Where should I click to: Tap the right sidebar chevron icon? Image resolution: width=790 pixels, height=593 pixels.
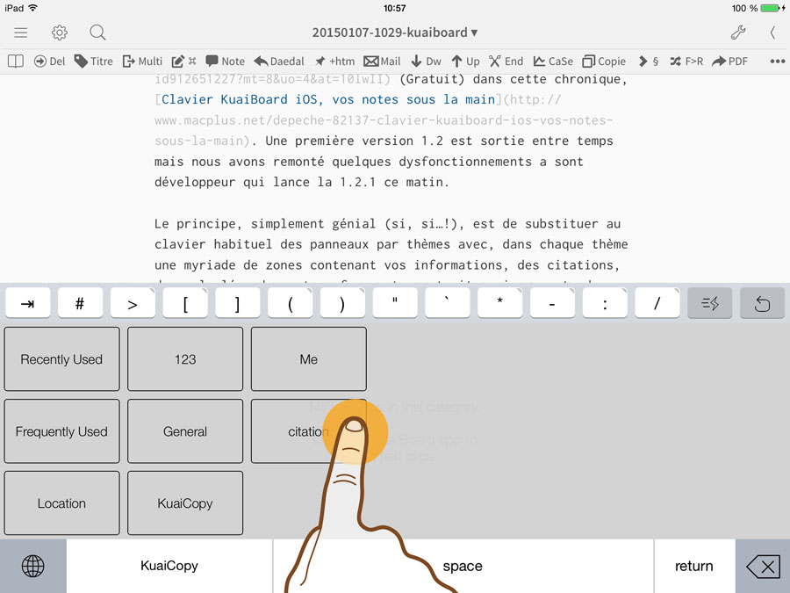click(x=772, y=33)
